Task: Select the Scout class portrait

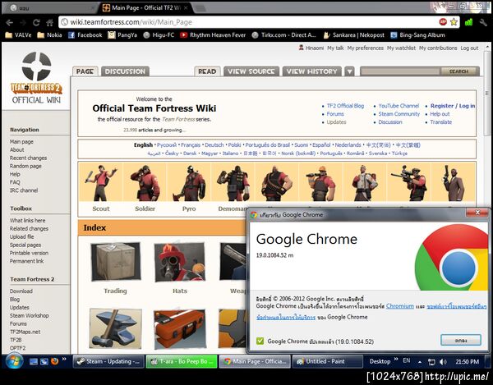Action: [x=101, y=183]
